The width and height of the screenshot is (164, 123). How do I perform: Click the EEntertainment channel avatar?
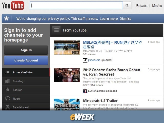coord(85,91)
